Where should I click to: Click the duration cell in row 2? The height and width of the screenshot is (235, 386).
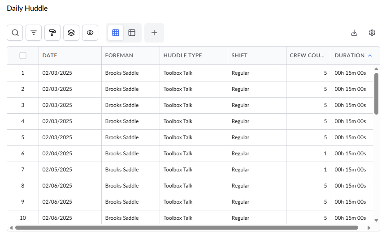(352, 89)
